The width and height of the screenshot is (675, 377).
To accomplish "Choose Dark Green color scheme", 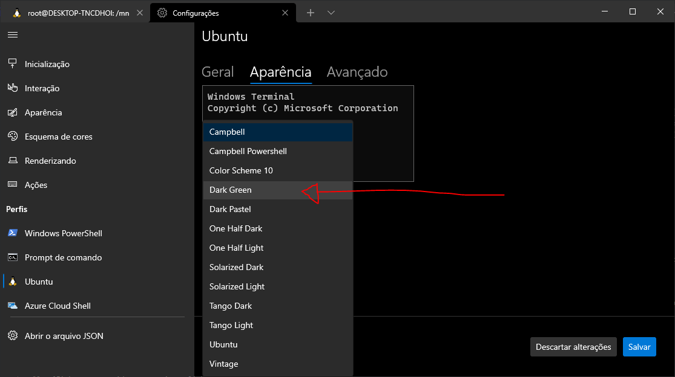I will pyautogui.click(x=278, y=190).
